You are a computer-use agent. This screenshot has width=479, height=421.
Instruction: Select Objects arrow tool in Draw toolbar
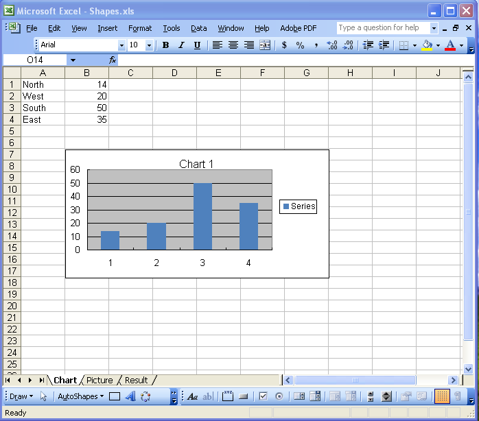point(43,396)
